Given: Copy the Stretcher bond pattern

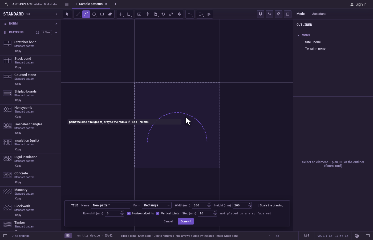Looking at the screenshot, I should tap(18, 51).
